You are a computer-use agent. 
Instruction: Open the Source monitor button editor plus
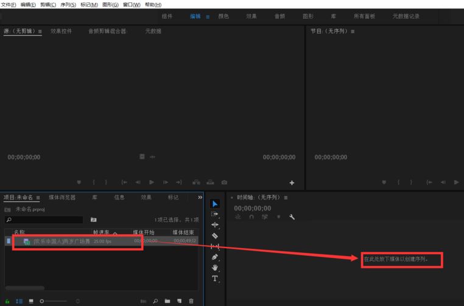[x=292, y=183]
